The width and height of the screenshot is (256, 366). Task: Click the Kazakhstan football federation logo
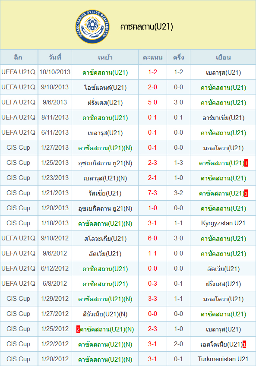92,27
